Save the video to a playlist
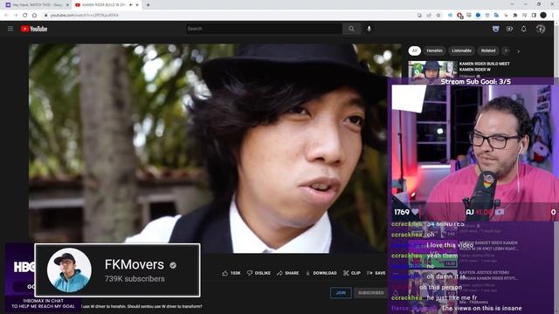This screenshot has width=559, height=314. (x=376, y=273)
